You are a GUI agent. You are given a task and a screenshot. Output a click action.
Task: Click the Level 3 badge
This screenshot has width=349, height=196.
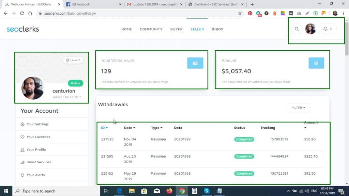coord(73,60)
